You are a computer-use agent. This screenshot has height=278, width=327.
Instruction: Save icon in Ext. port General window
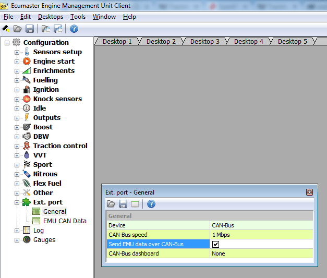[123, 204]
